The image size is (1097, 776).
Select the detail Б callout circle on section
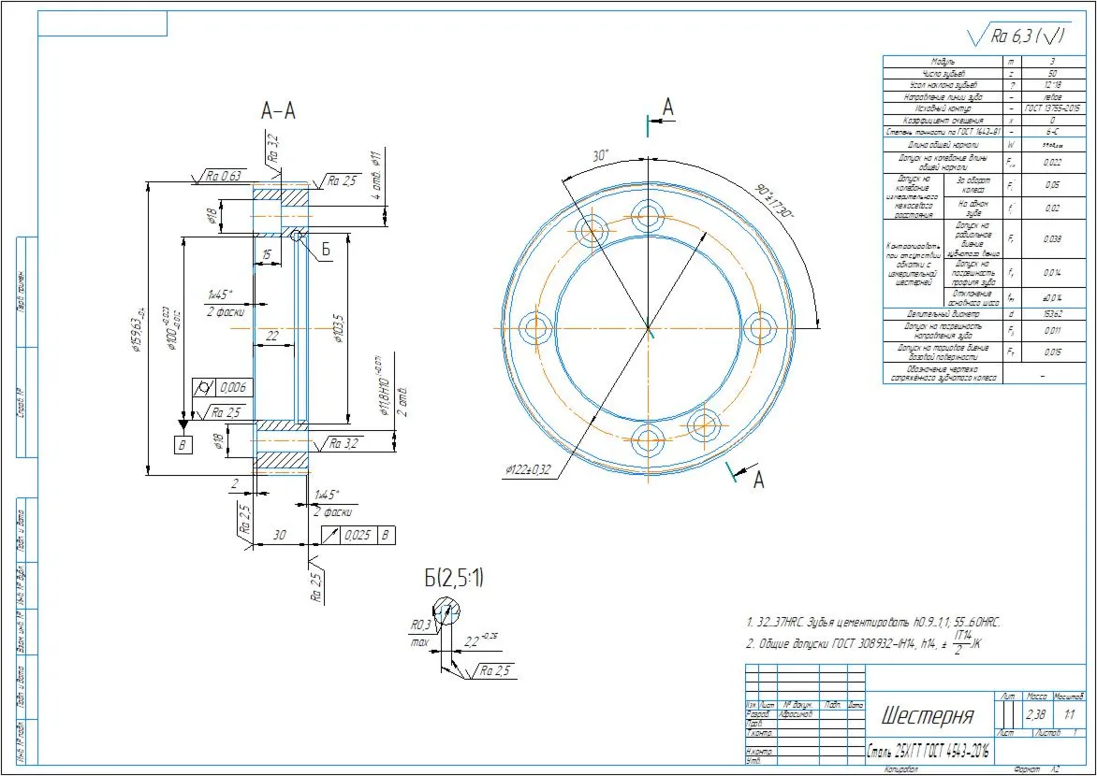297,236
